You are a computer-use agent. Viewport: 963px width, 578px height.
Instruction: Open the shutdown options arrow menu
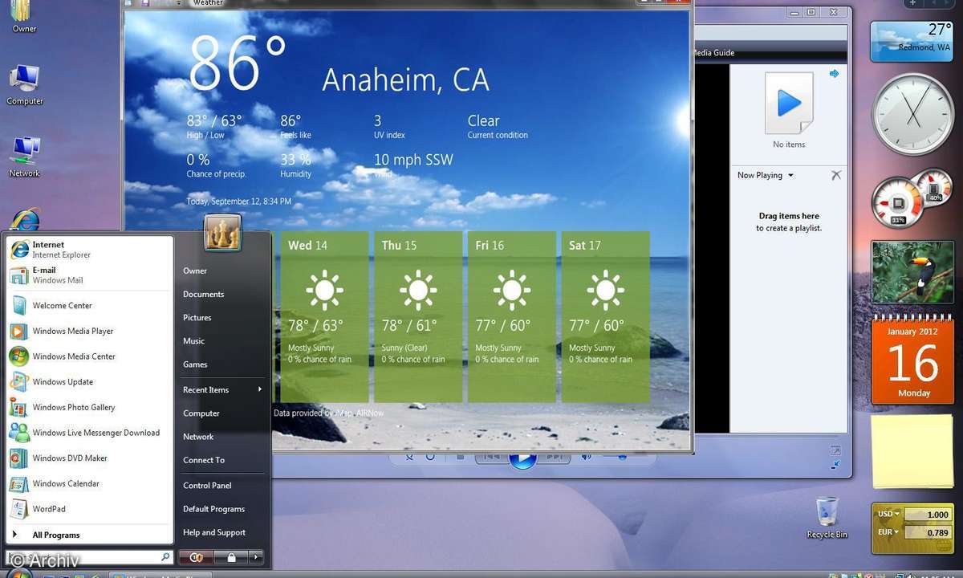coord(256,557)
